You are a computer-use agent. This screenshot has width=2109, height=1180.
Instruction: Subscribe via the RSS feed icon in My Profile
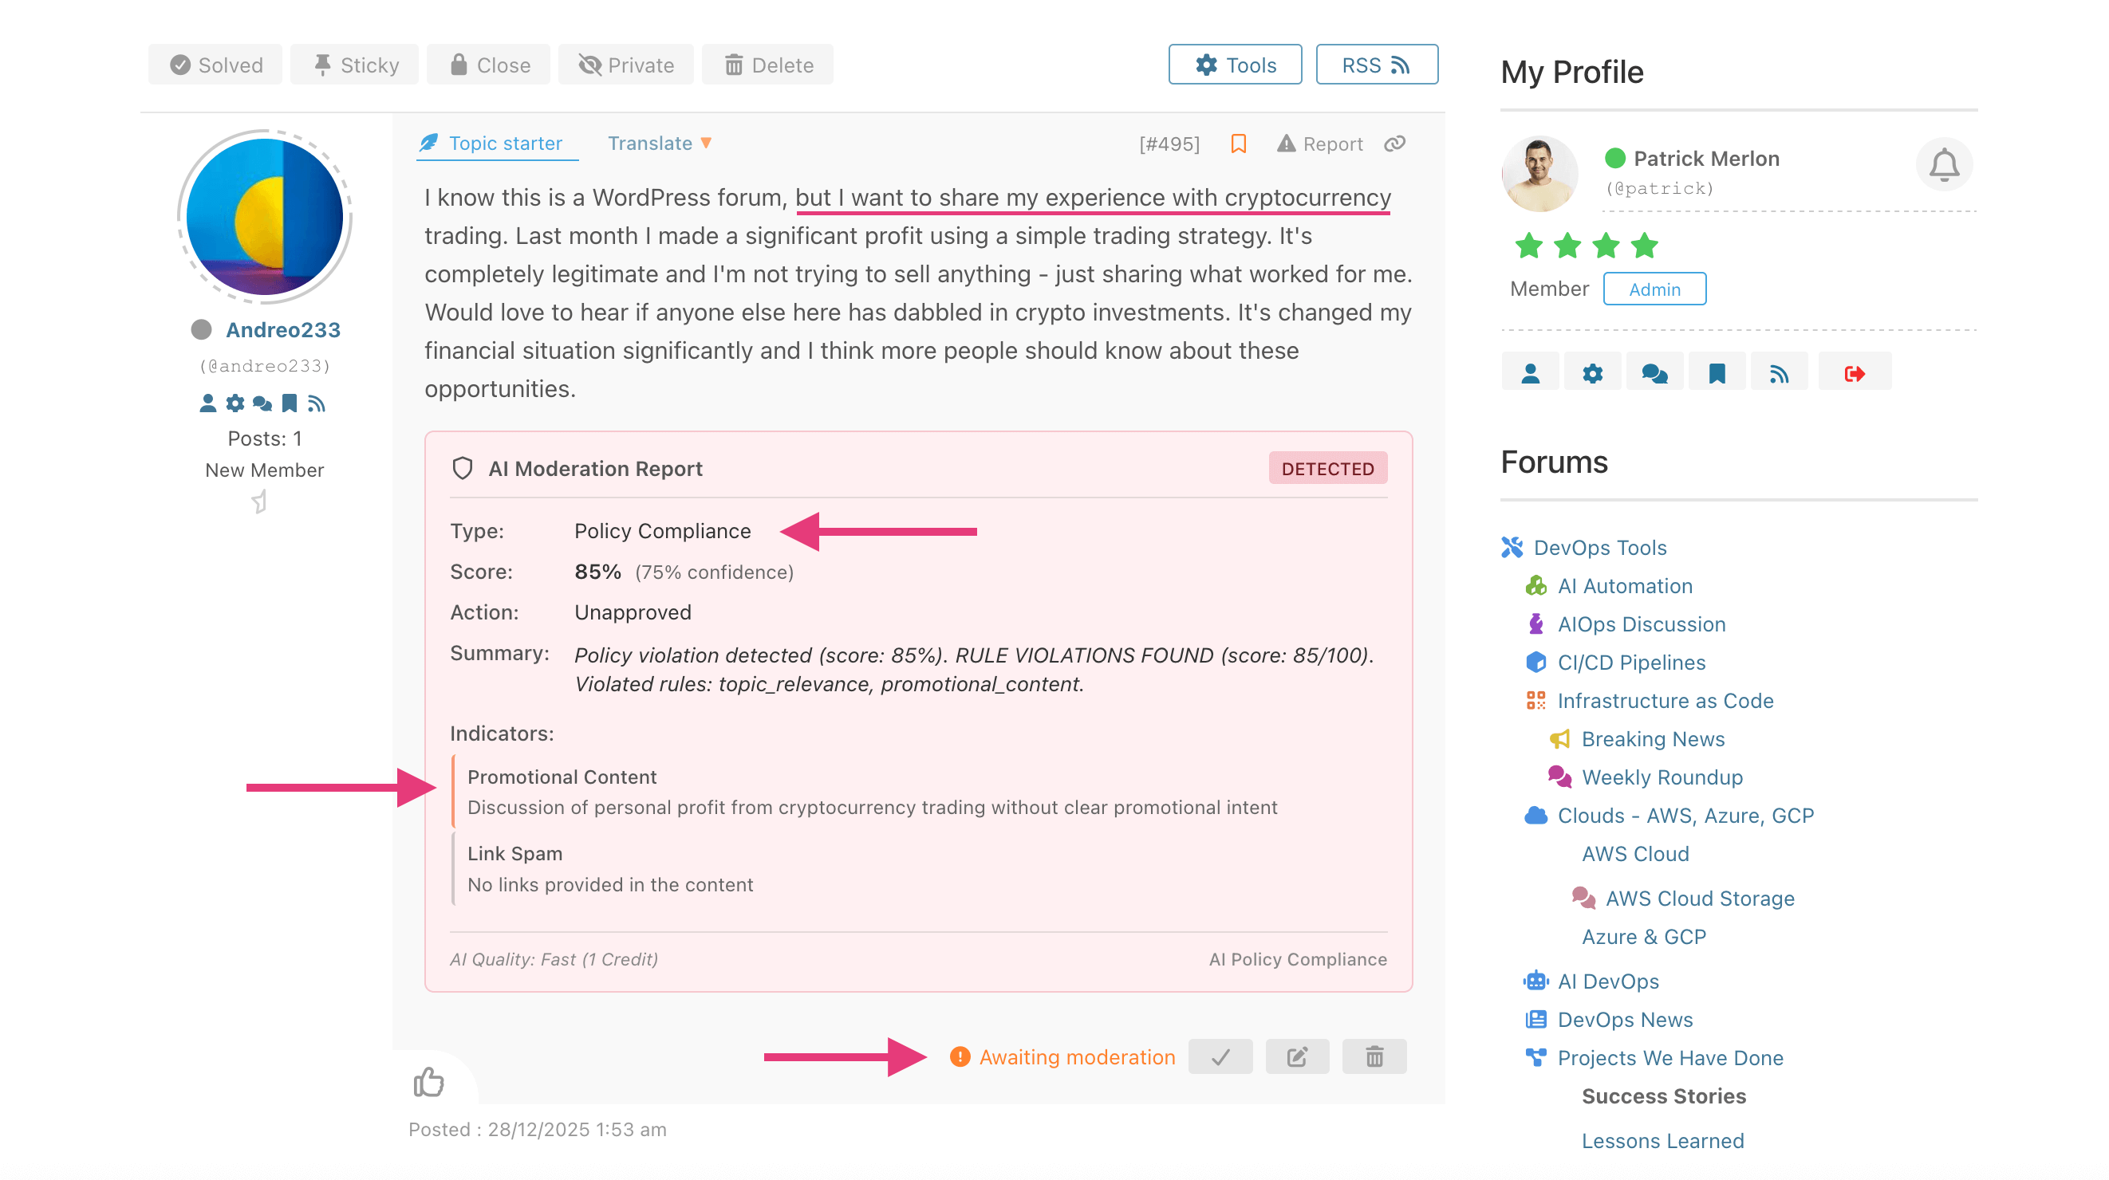tap(1779, 372)
